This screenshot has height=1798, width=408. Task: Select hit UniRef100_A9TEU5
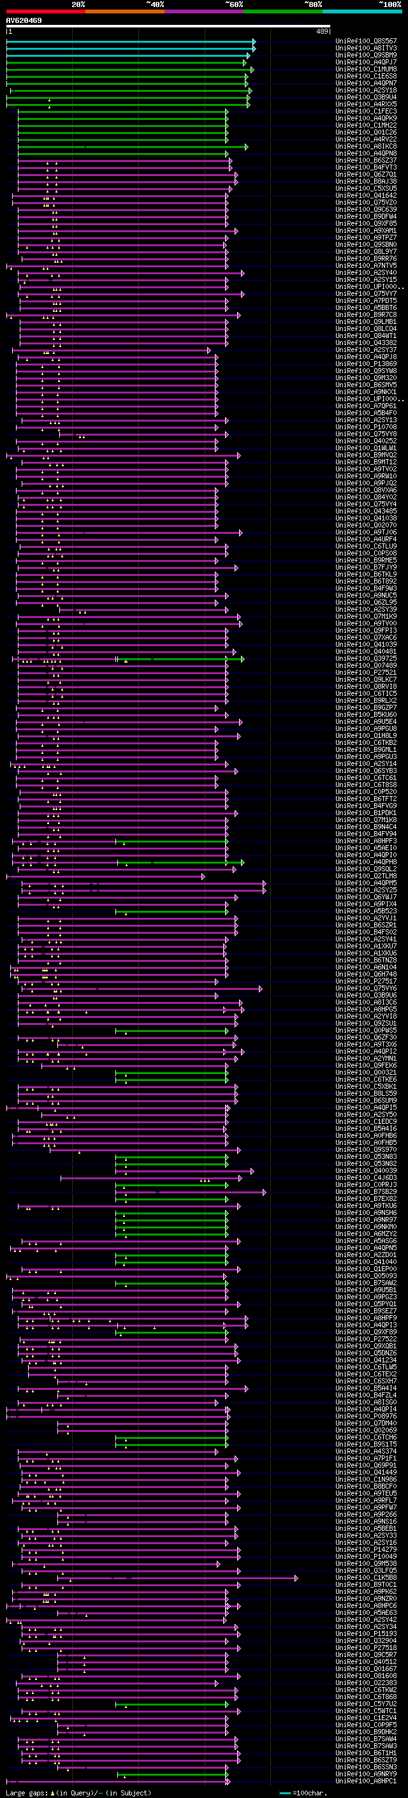366,1494
